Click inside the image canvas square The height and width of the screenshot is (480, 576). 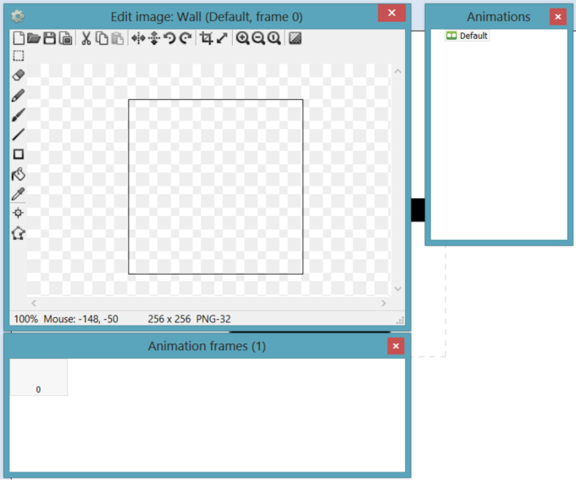pyautogui.click(x=216, y=187)
